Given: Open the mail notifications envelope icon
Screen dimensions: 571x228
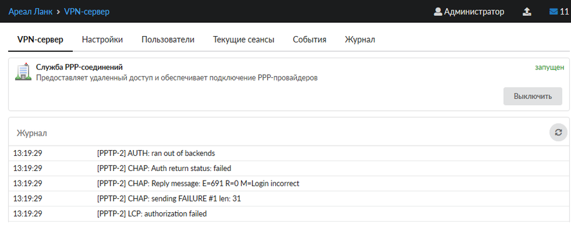Looking at the screenshot, I should coord(553,11).
